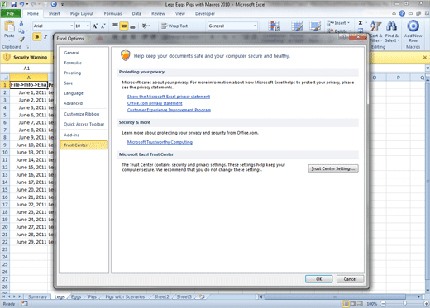This screenshot has width=430, height=308.
Task: Click the Bottom Align icon
Action: pyautogui.click(x=132, y=26)
